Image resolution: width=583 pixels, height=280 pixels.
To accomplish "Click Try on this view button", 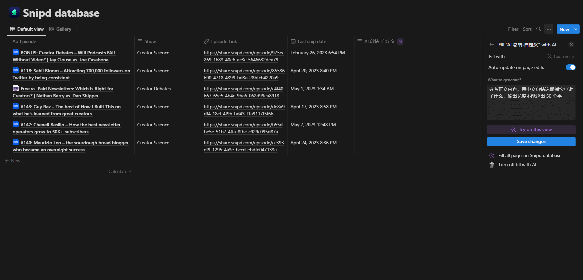I will pos(531,130).
